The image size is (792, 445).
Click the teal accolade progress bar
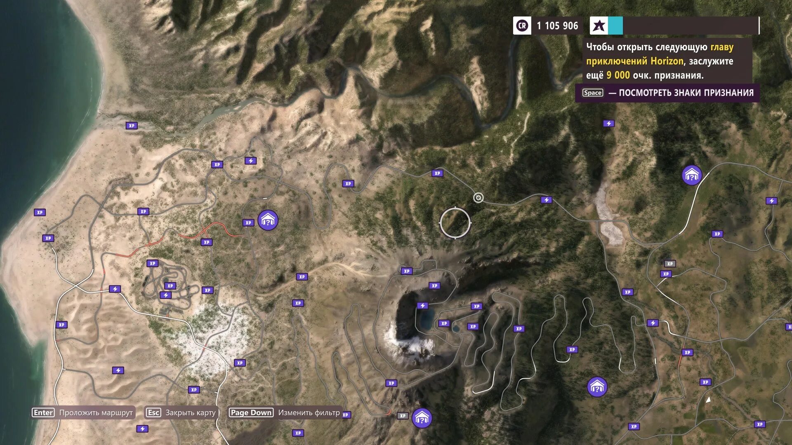click(615, 26)
